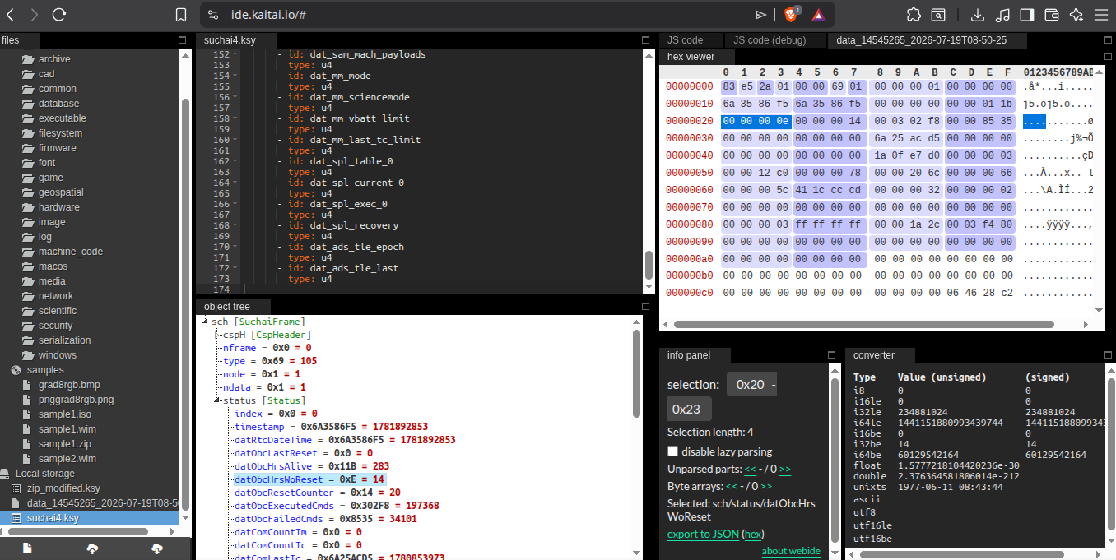Edit selection start field 0x20
1116x560 pixels.
[x=751, y=385]
